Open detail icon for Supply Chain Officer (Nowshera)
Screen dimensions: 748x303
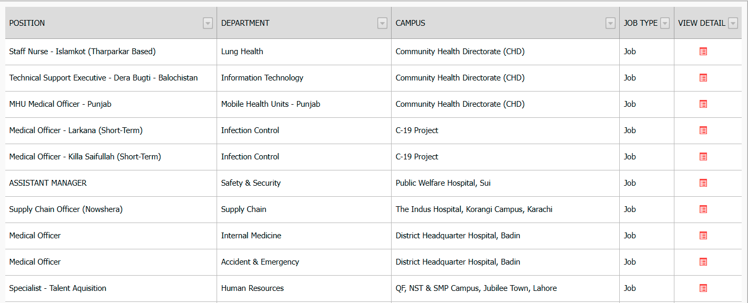703,209
